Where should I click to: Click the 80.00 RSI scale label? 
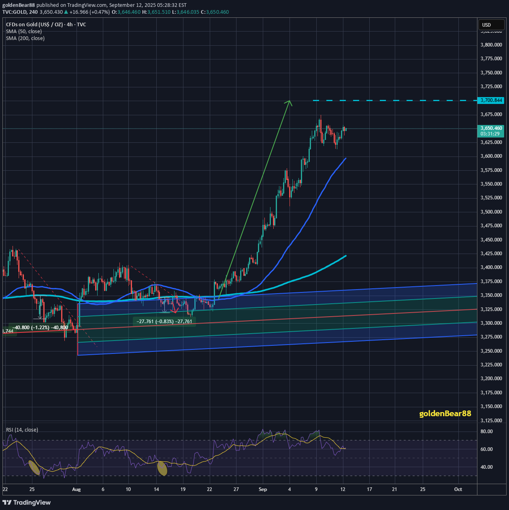point(486,432)
